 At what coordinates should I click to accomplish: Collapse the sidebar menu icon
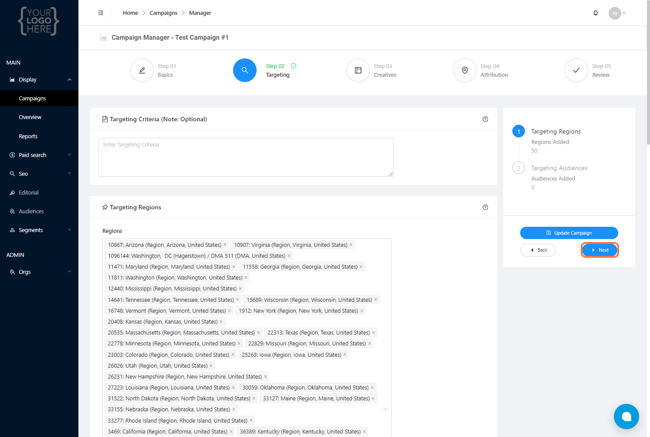(101, 13)
